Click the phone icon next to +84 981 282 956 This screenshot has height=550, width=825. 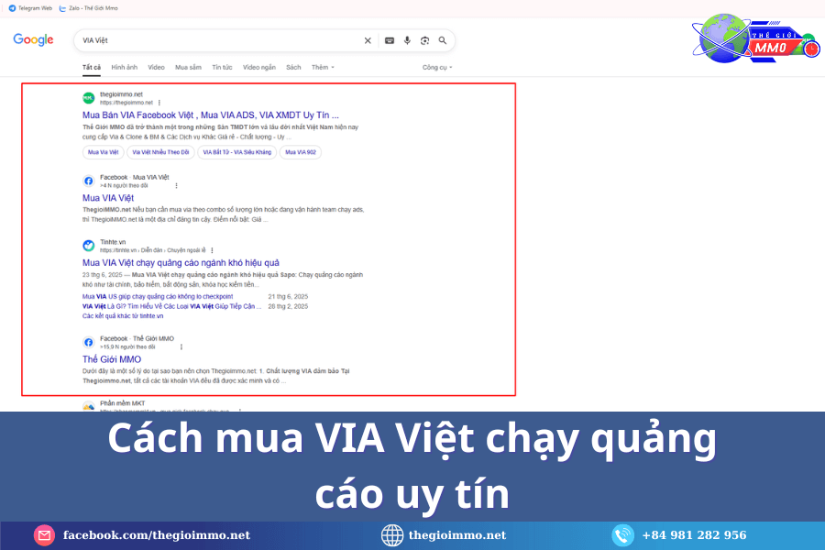tap(622, 535)
